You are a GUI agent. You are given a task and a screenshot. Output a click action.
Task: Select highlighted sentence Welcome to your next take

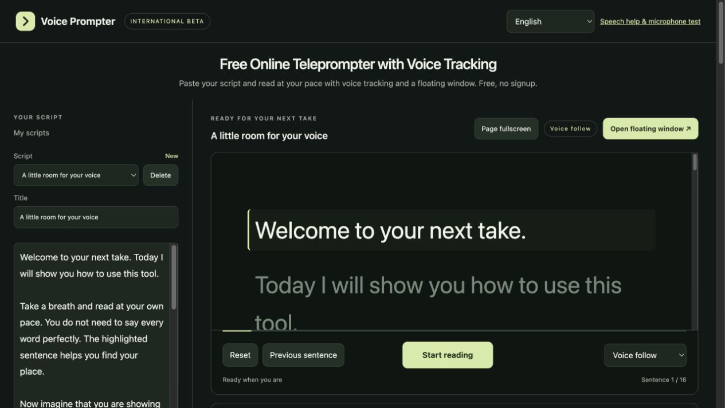tap(452, 230)
